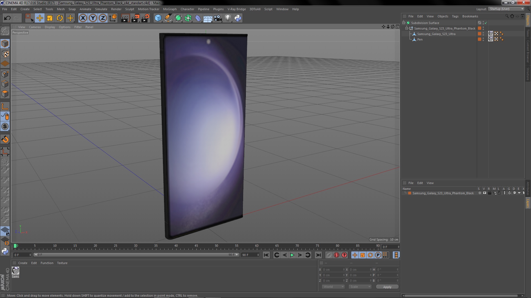Click Render View clapperboard icon
This screenshot has width=531, height=298.
(125, 18)
